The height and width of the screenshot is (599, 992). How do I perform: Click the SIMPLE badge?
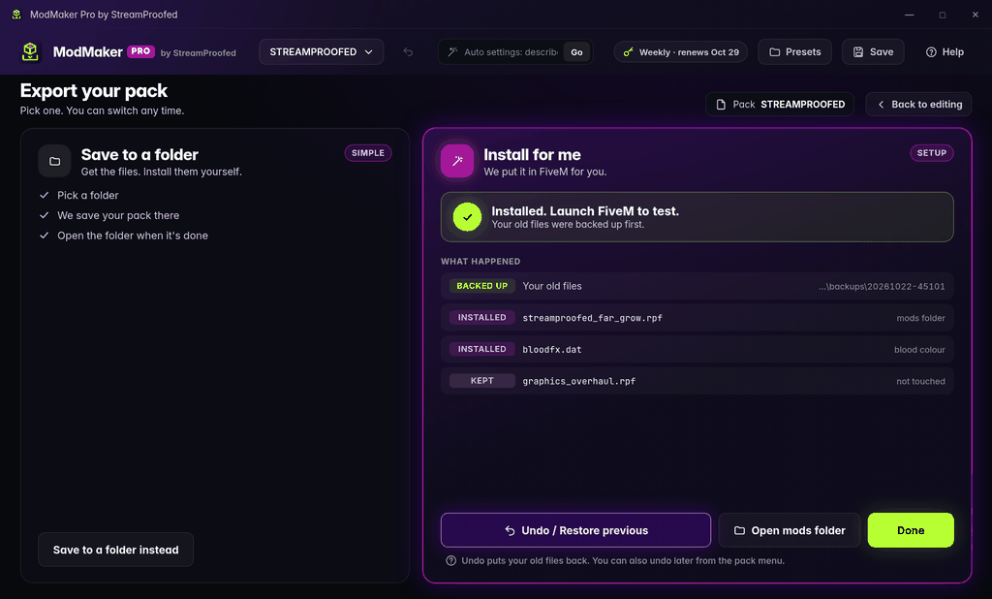(367, 152)
